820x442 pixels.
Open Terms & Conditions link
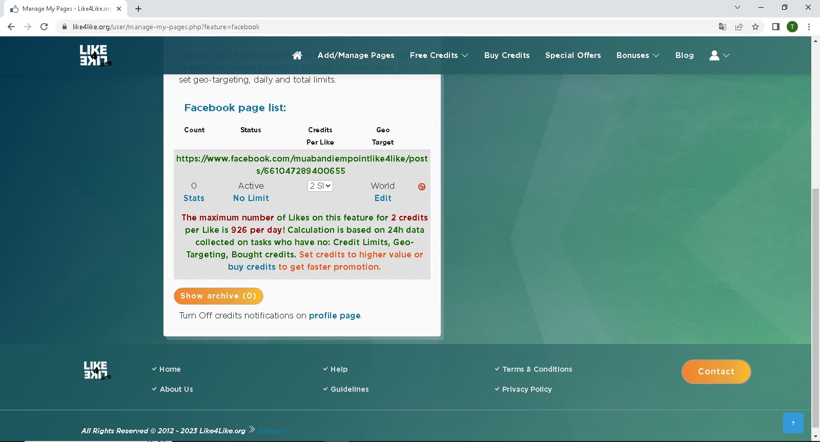pos(537,369)
